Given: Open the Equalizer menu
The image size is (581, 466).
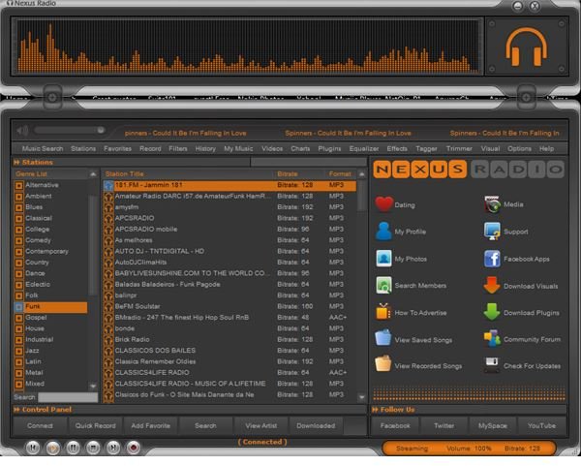Looking at the screenshot, I should [364, 148].
